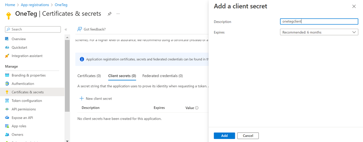Image resolution: width=363 pixels, height=142 pixels.
Task: Click the New client secret link
Action: pos(96,98)
